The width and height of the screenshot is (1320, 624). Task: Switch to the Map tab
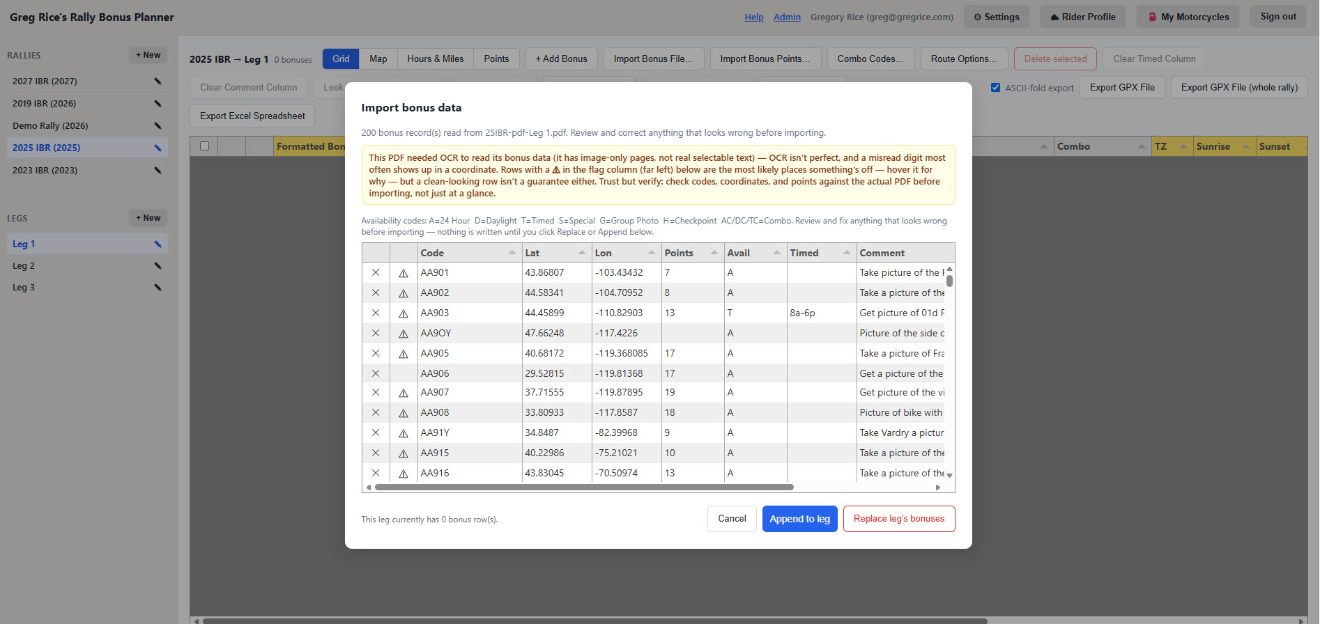coord(378,59)
